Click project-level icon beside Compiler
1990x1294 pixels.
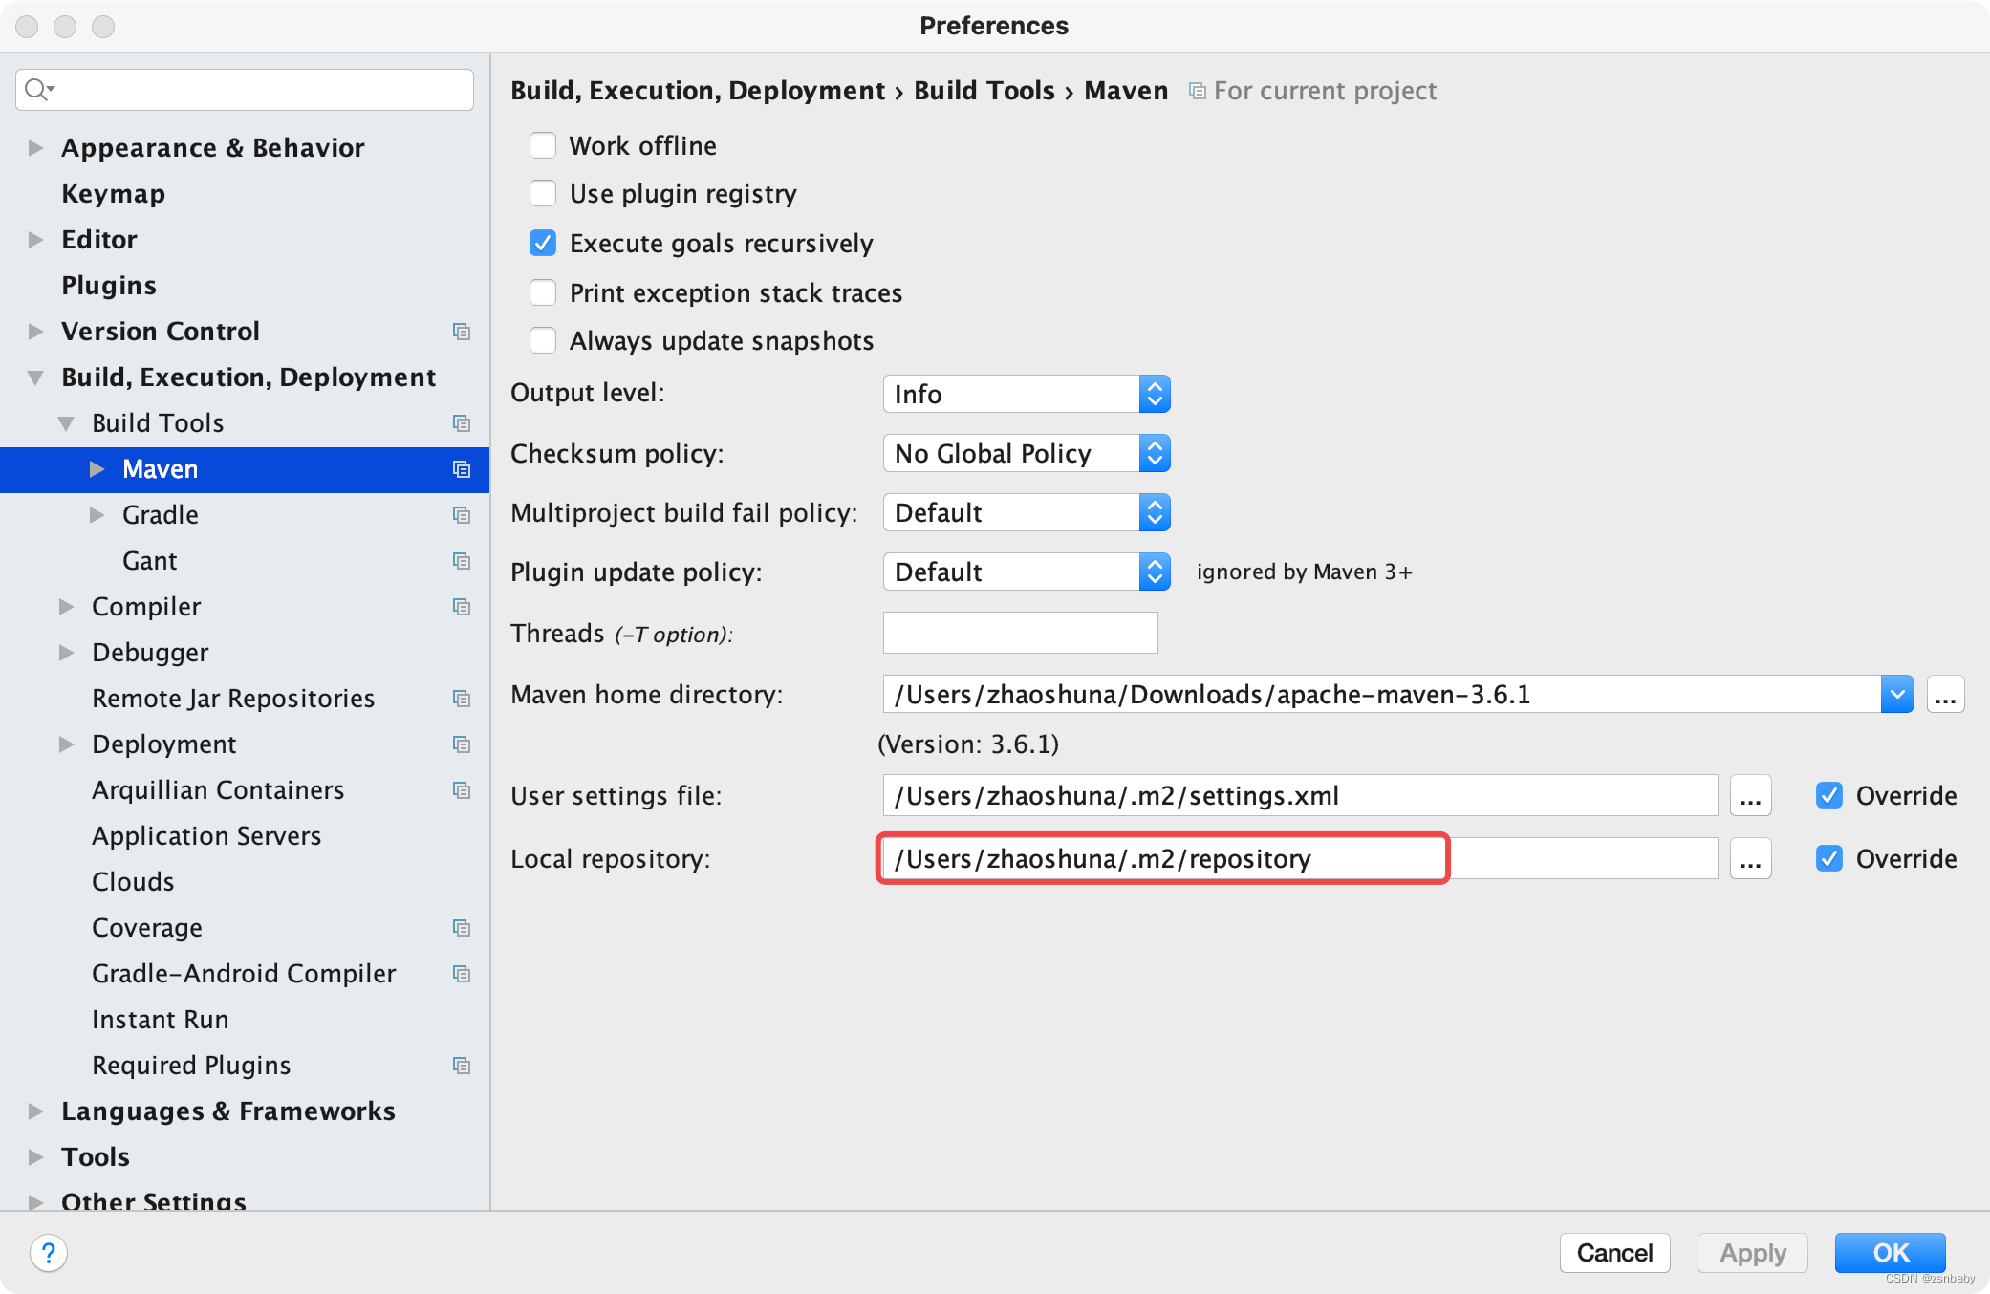point(461,607)
